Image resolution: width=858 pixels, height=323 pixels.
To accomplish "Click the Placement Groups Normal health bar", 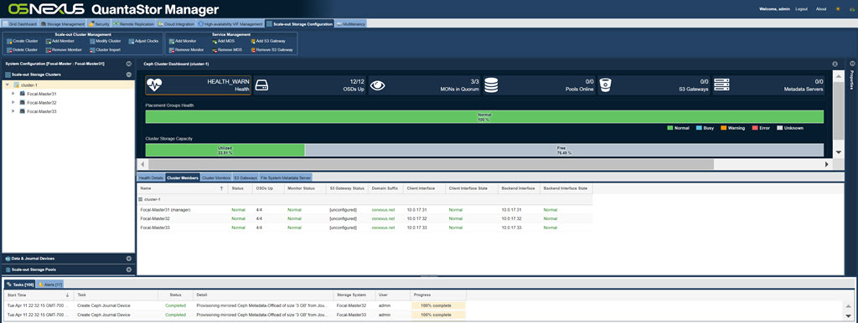I will point(484,117).
